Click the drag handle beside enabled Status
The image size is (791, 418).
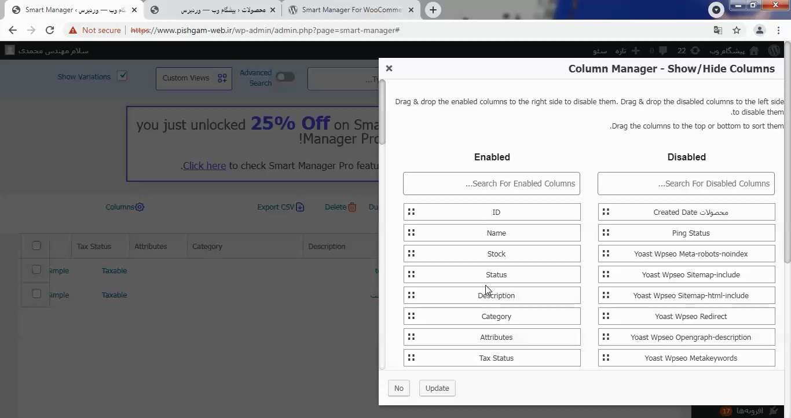point(411,274)
